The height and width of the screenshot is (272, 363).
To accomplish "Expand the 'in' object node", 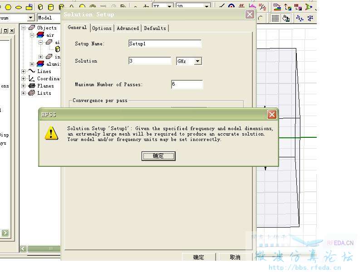I will [40, 57].
